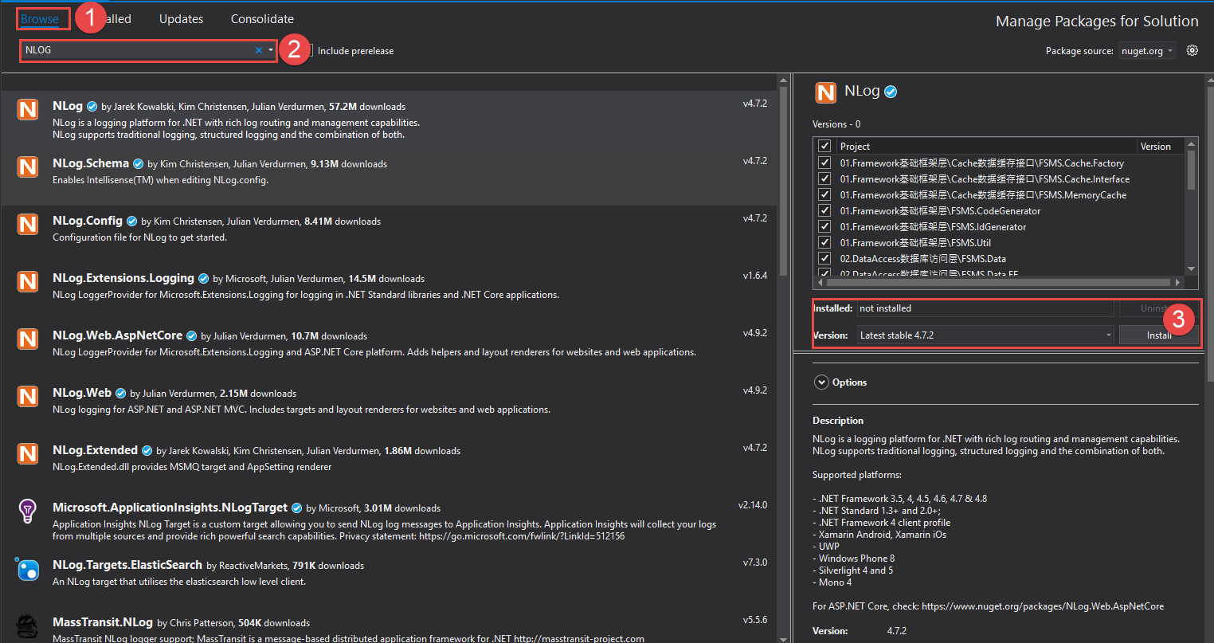
Task: Click the Application Insights lightbulb package icon
Action: point(28,511)
